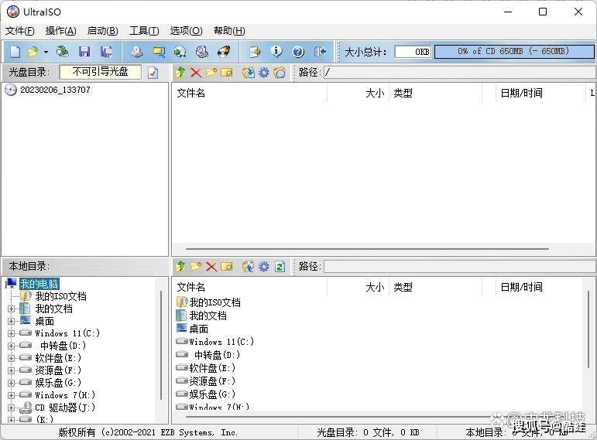Click the Save floppy disk icon

click(84, 52)
